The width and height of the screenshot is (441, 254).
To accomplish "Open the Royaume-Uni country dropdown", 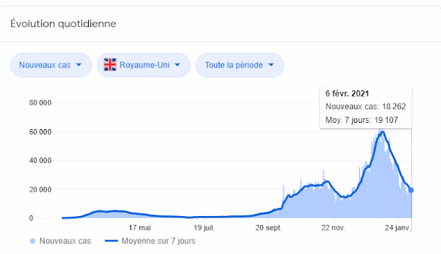I will tap(144, 65).
